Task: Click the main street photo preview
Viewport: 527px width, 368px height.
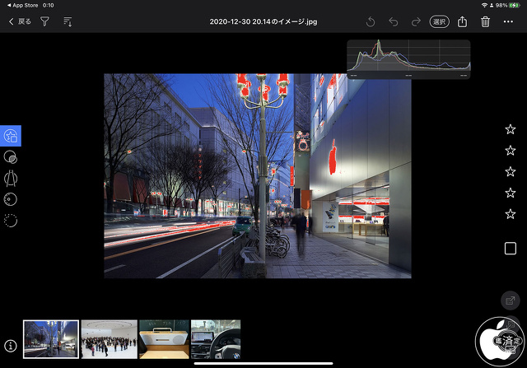Action: click(x=258, y=175)
